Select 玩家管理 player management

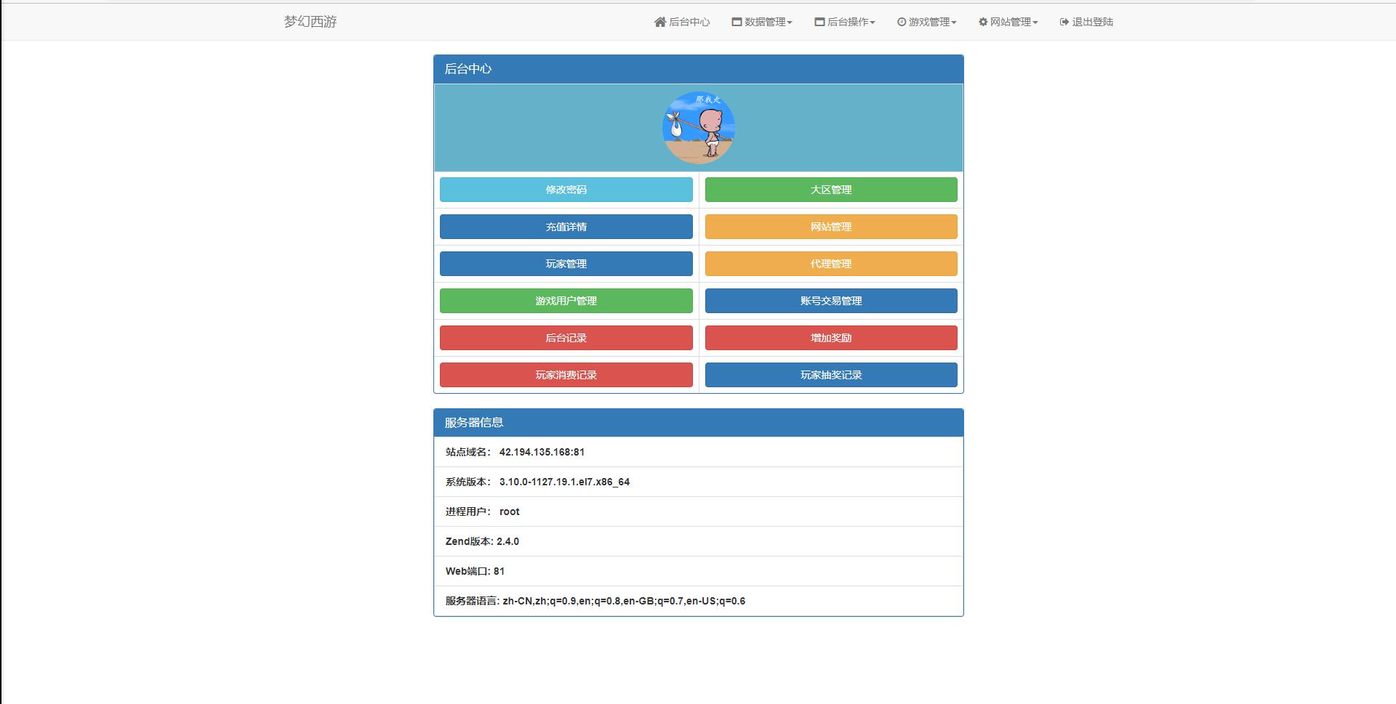pos(566,264)
